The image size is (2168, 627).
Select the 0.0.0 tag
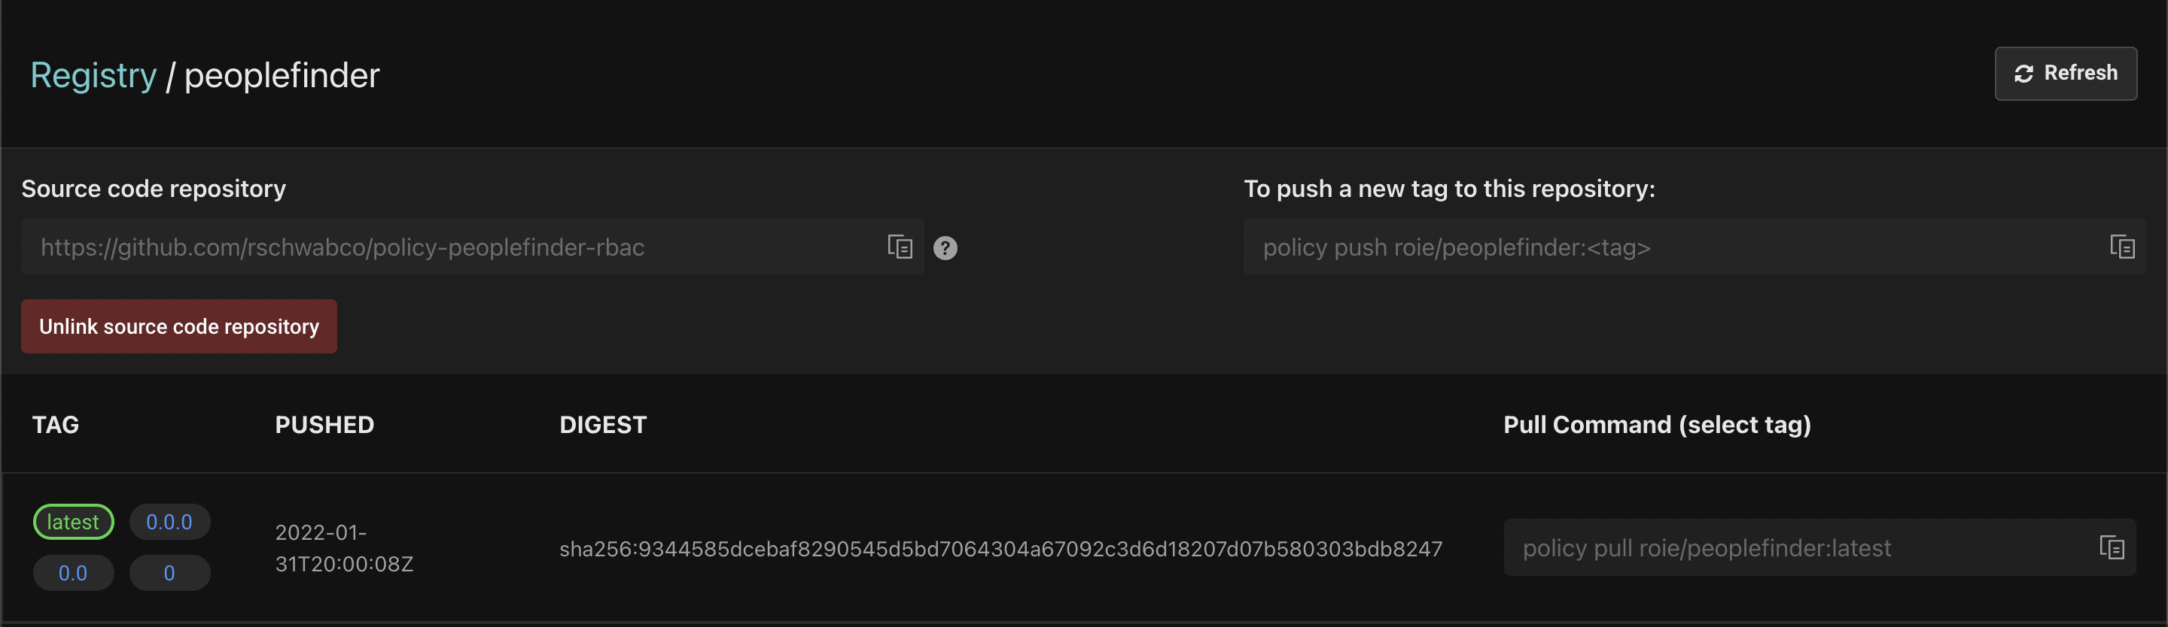coord(169,522)
